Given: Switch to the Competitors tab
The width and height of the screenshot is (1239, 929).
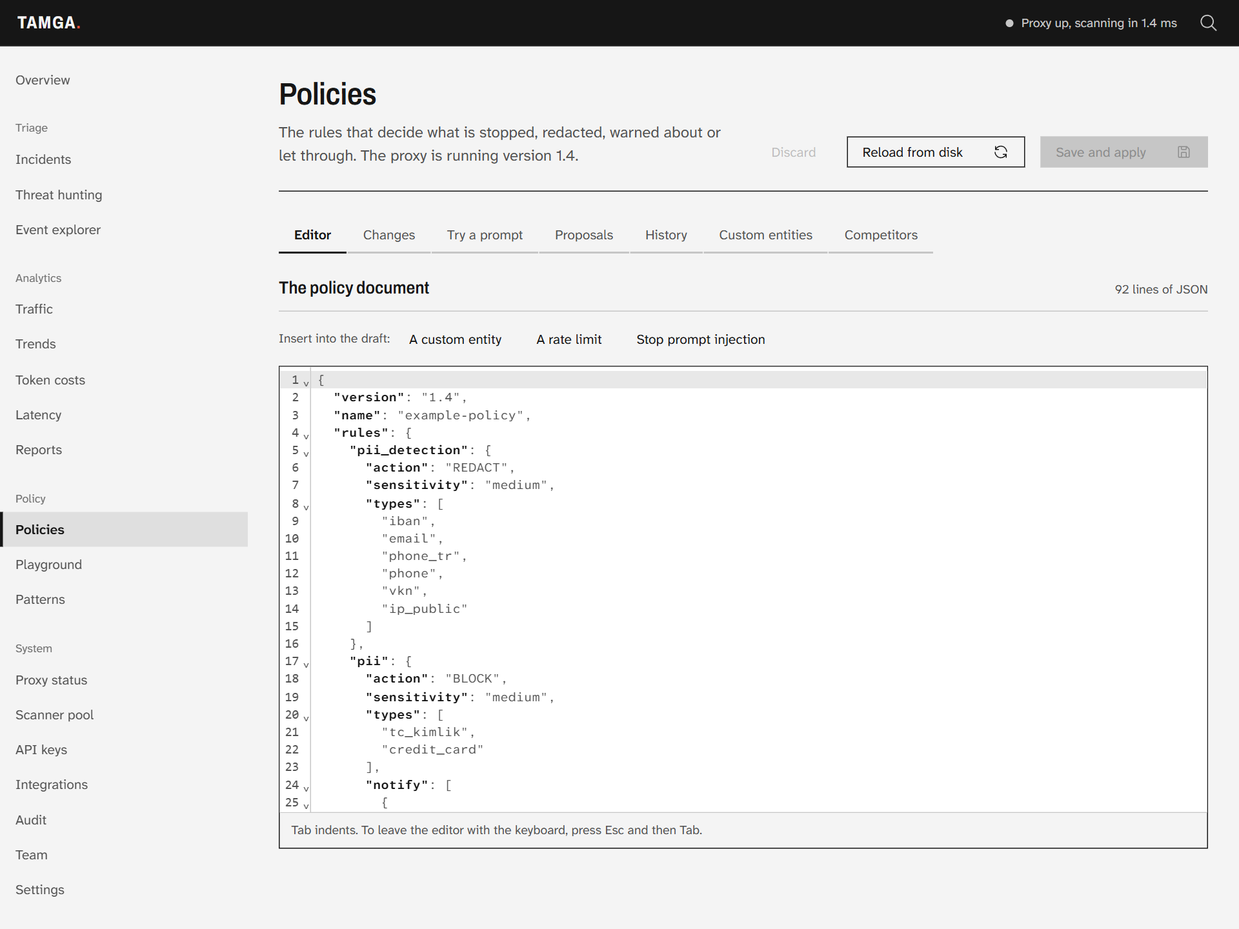Looking at the screenshot, I should (x=881, y=235).
